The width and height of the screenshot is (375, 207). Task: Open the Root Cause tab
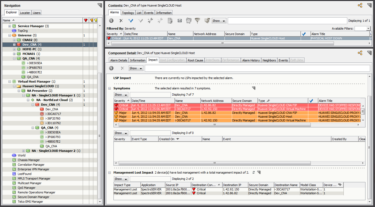(x=195, y=60)
